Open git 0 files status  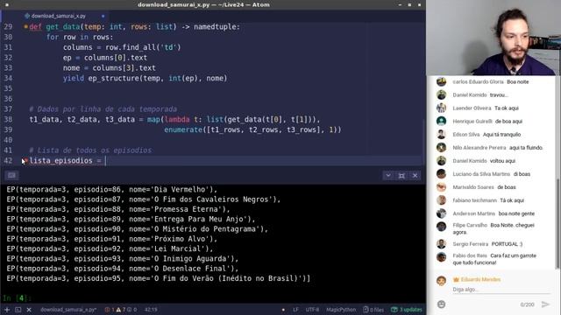tap(373, 310)
